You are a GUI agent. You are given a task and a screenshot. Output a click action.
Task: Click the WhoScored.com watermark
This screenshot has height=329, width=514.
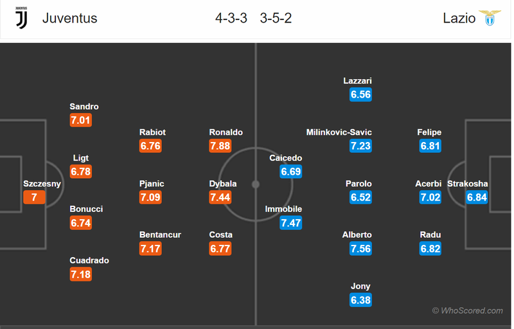(467, 311)
